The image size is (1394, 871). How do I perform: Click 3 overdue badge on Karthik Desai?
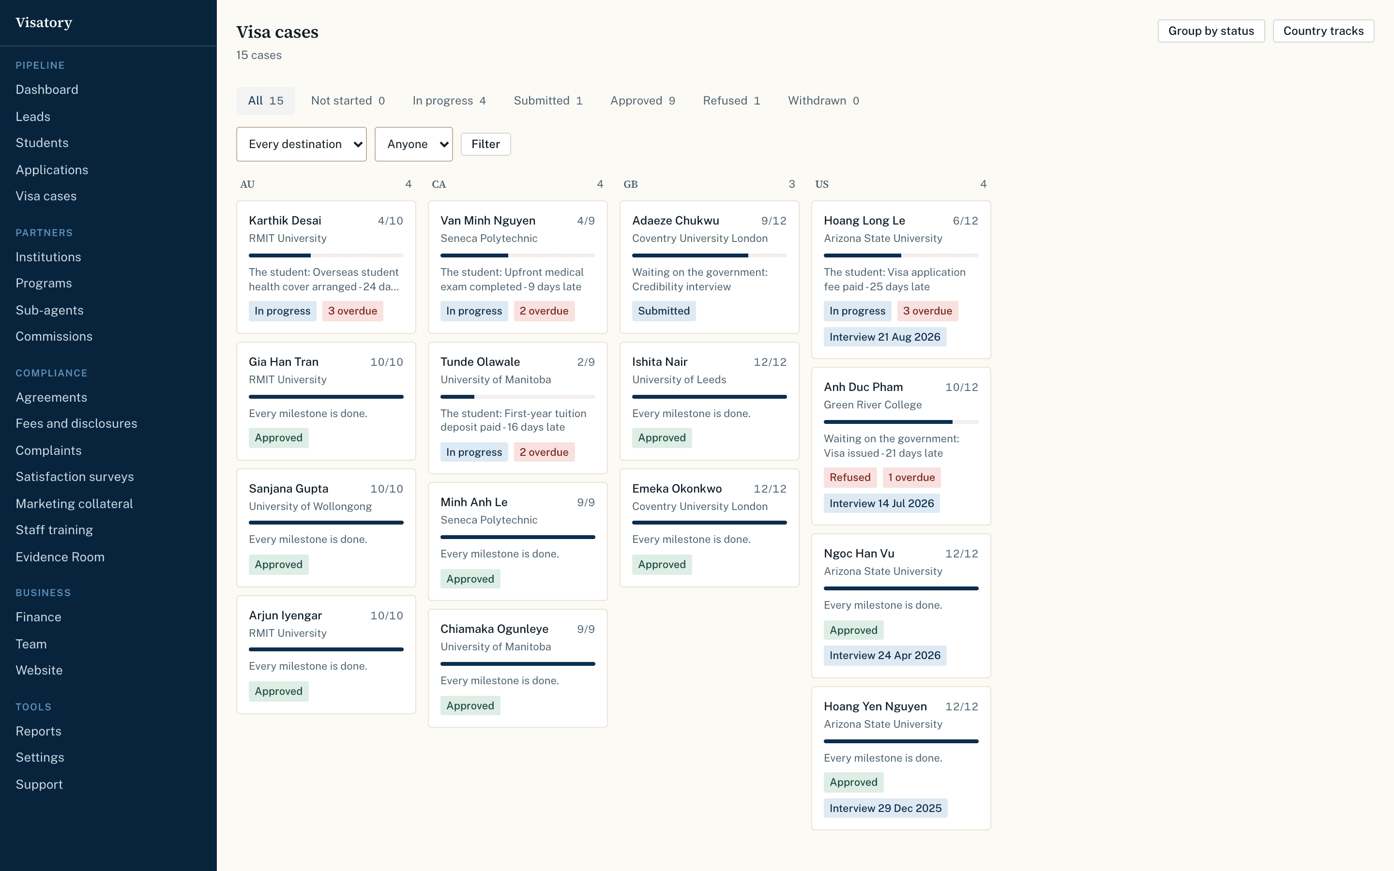coord(352,311)
